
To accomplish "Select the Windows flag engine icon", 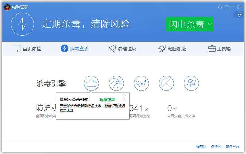I will [191, 83].
